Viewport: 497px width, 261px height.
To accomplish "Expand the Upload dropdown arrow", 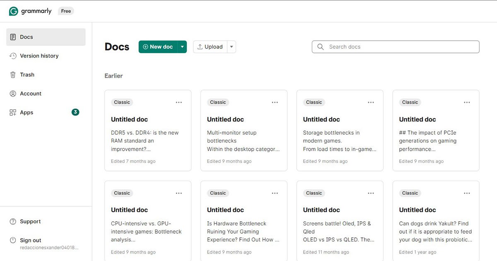I will click(x=232, y=47).
